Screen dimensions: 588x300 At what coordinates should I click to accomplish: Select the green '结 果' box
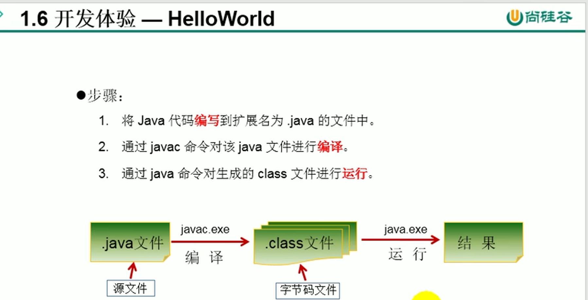pos(483,242)
